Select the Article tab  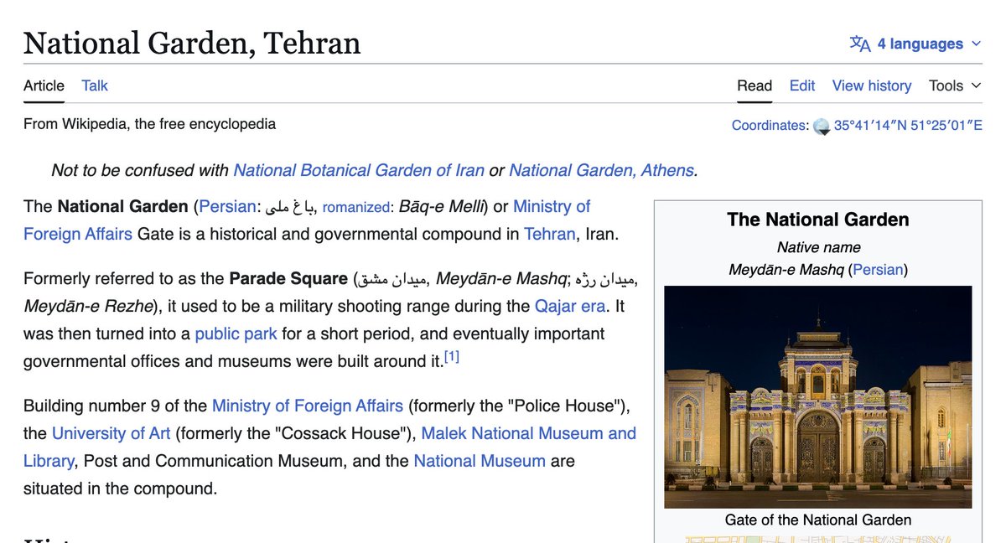[x=44, y=85]
